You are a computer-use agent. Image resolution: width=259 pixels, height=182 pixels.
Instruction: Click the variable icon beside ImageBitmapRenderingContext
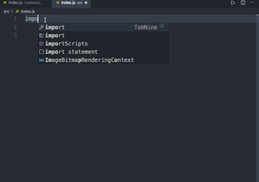point(41,60)
